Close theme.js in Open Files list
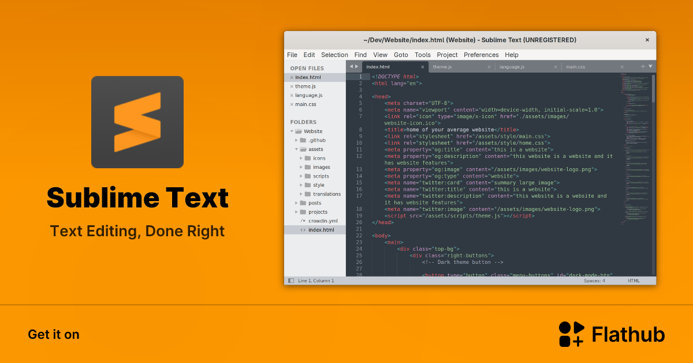693x363 pixels. (292, 86)
